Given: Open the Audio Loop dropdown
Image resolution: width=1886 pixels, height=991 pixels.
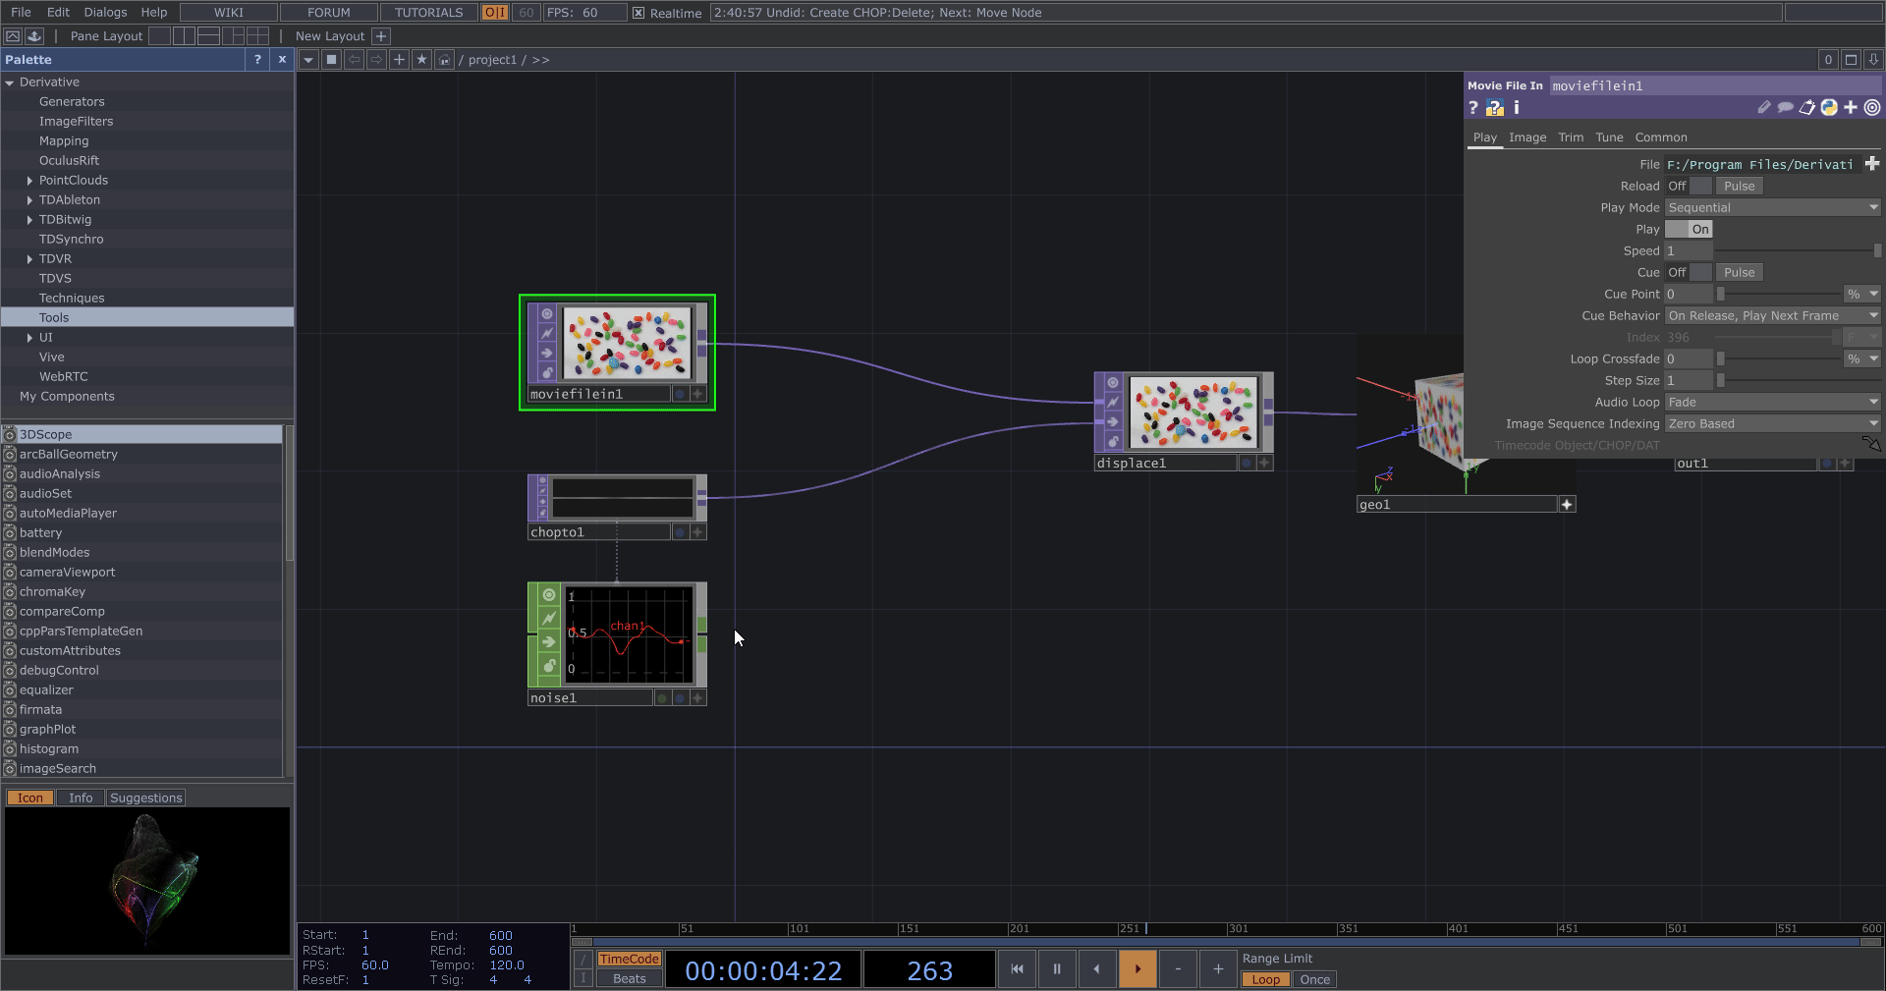Looking at the screenshot, I should click(1772, 402).
